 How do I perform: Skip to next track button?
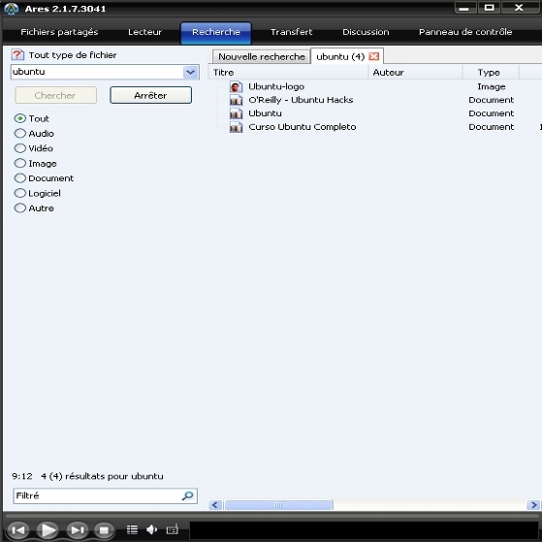point(78,530)
